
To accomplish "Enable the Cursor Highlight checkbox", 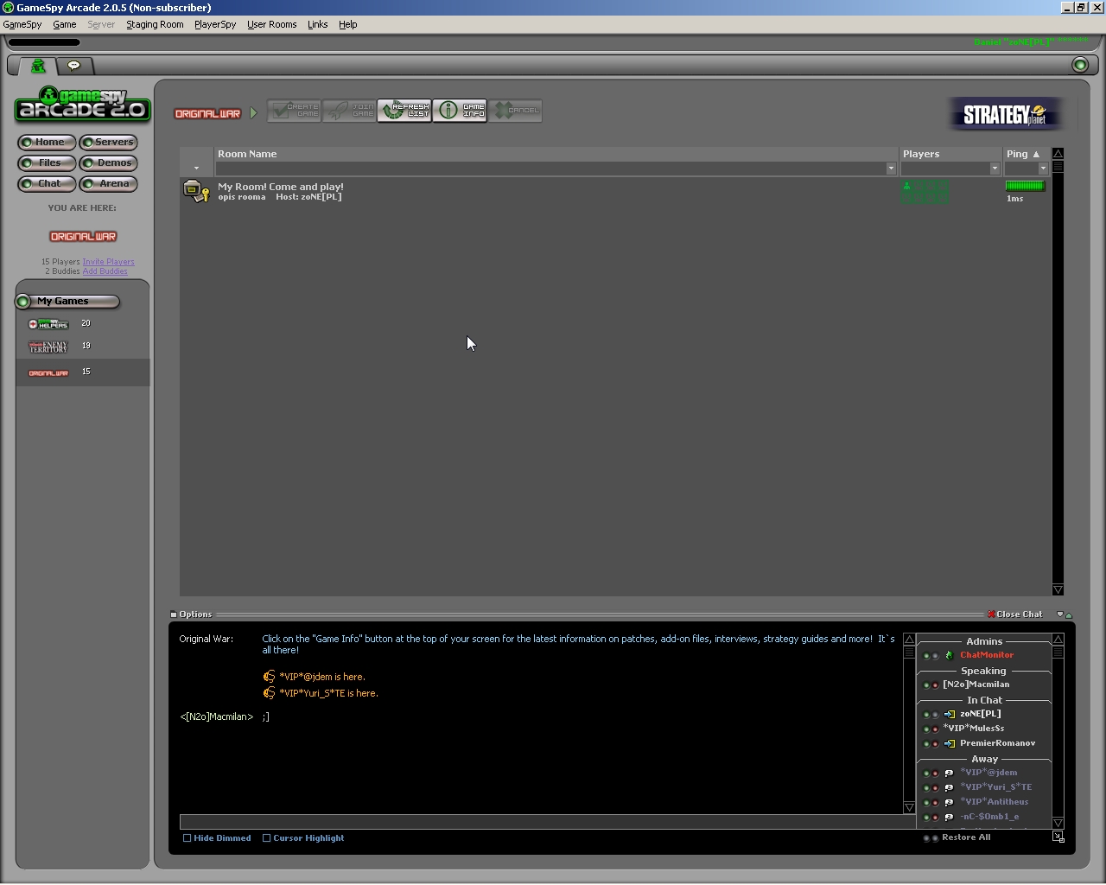I will tap(266, 838).
